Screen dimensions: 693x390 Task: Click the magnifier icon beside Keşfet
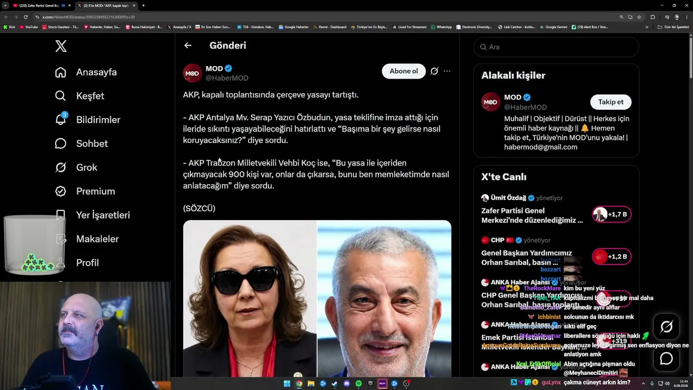click(x=61, y=96)
